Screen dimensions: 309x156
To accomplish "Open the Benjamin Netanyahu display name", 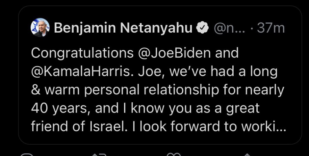I will pyautogui.click(x=123, y=28).
